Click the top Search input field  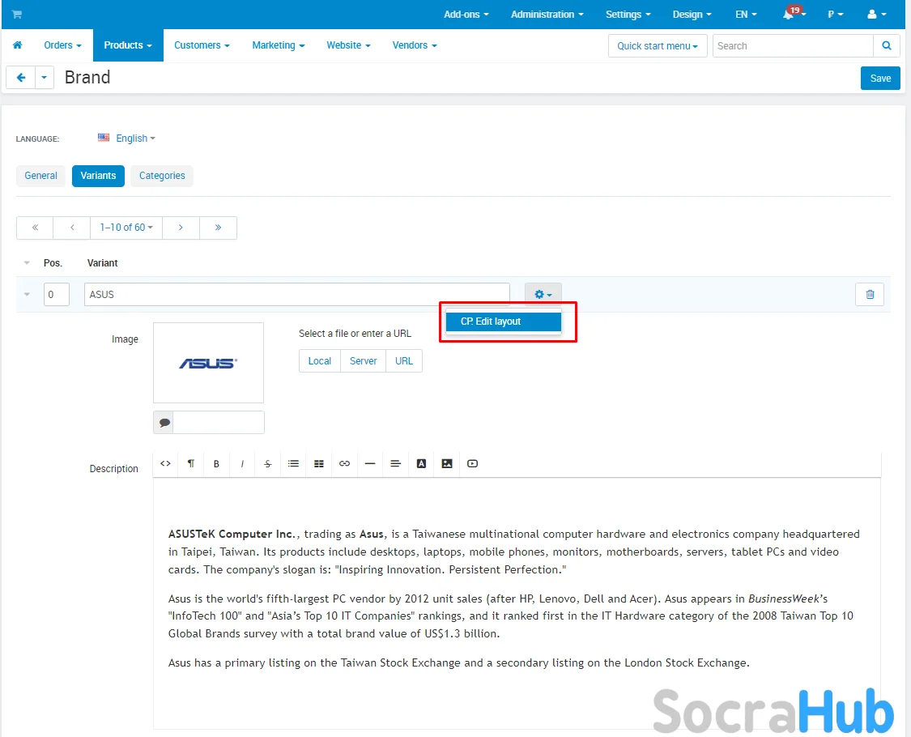tap(793, 46)
